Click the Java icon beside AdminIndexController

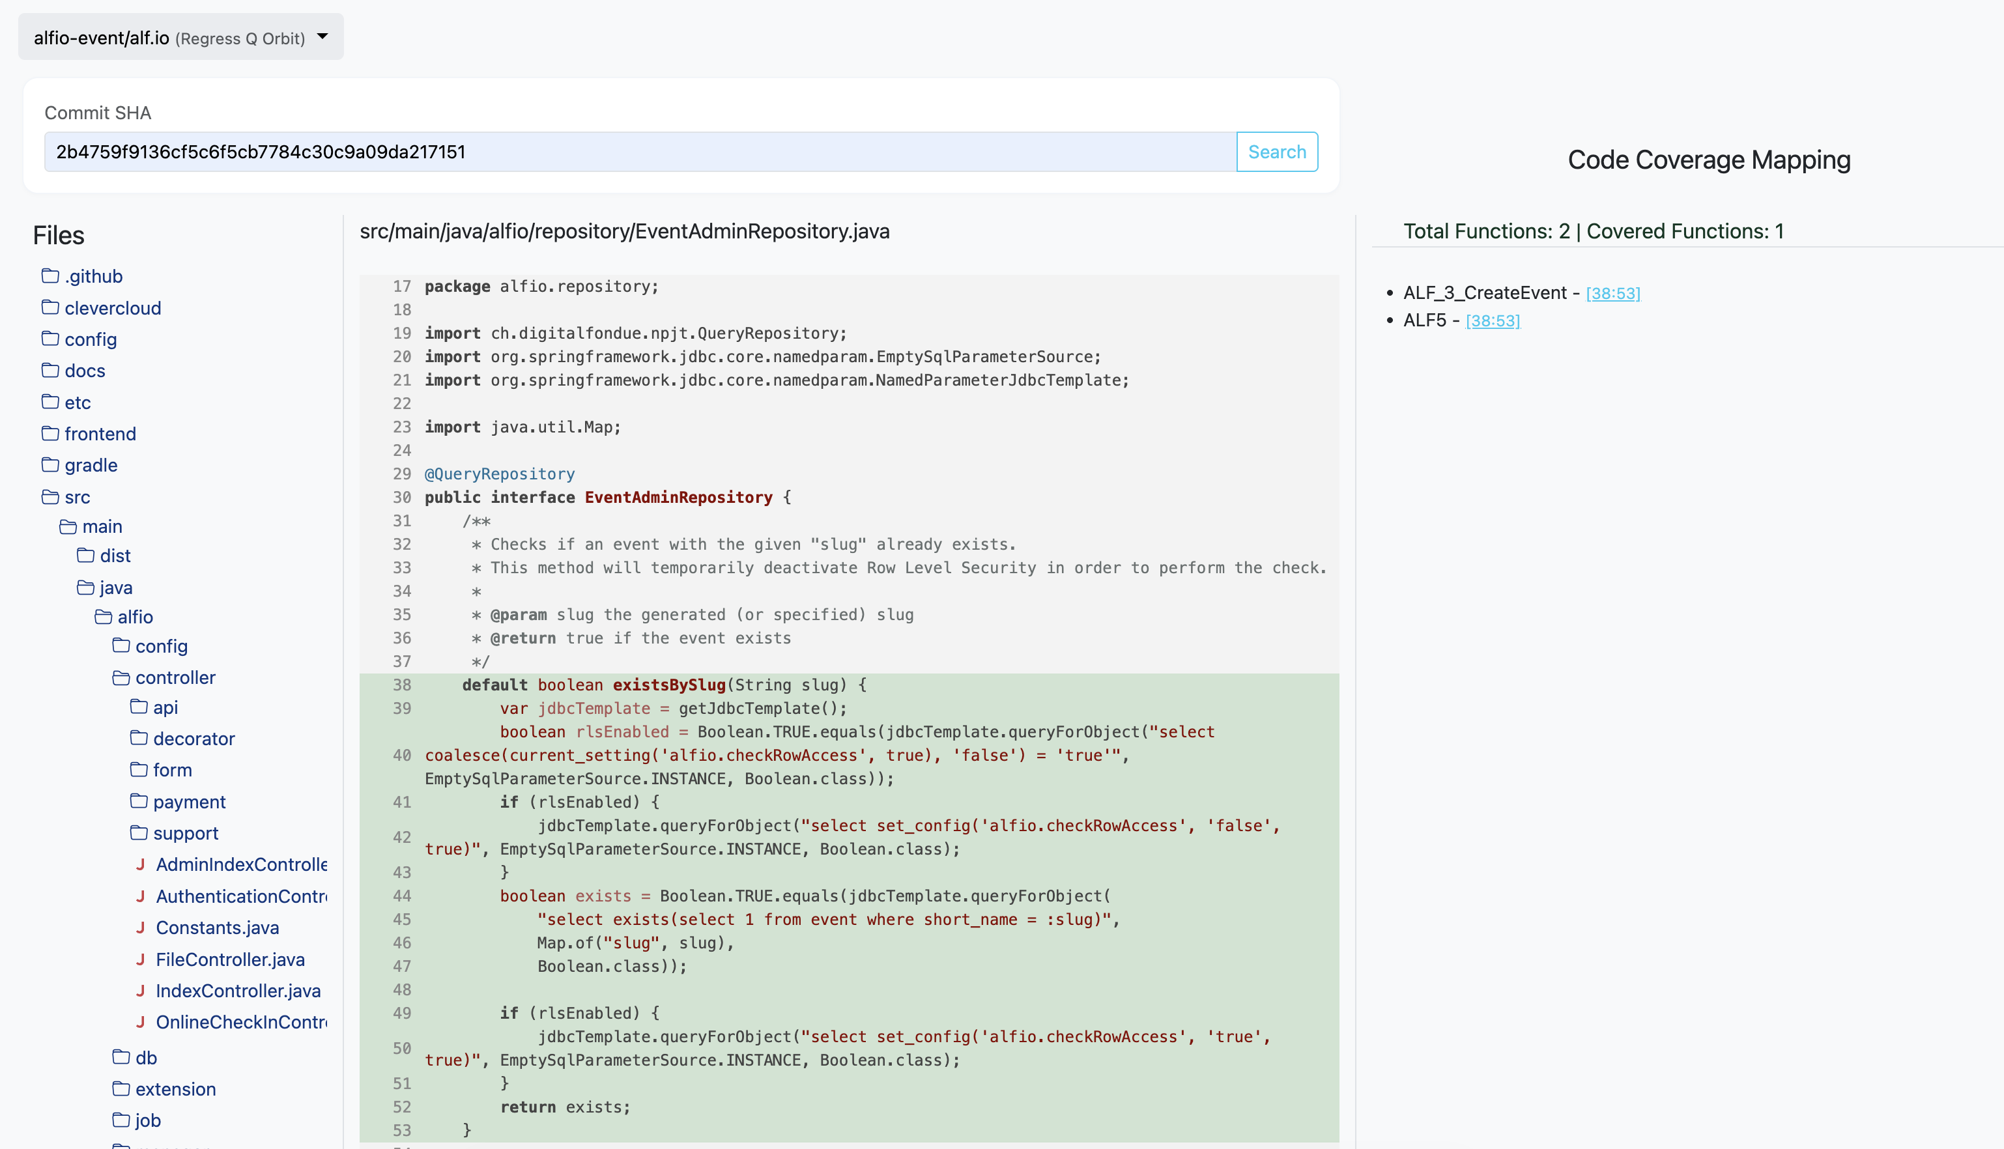pos(141,864)
